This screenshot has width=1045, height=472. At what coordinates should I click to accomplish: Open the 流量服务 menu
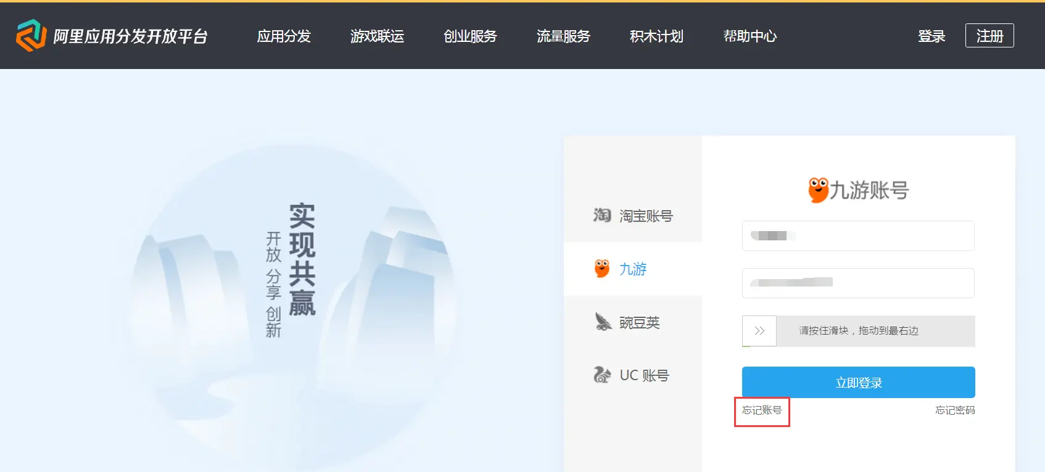pyautogui.click(x=563, y=36)
